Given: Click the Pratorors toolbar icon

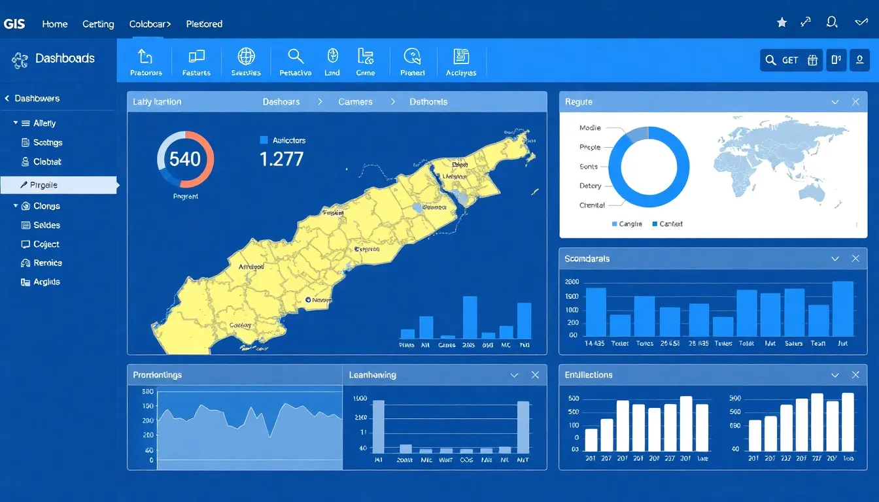Looking at the screenshot, I should pyautogui.click(x=145, y=58).
